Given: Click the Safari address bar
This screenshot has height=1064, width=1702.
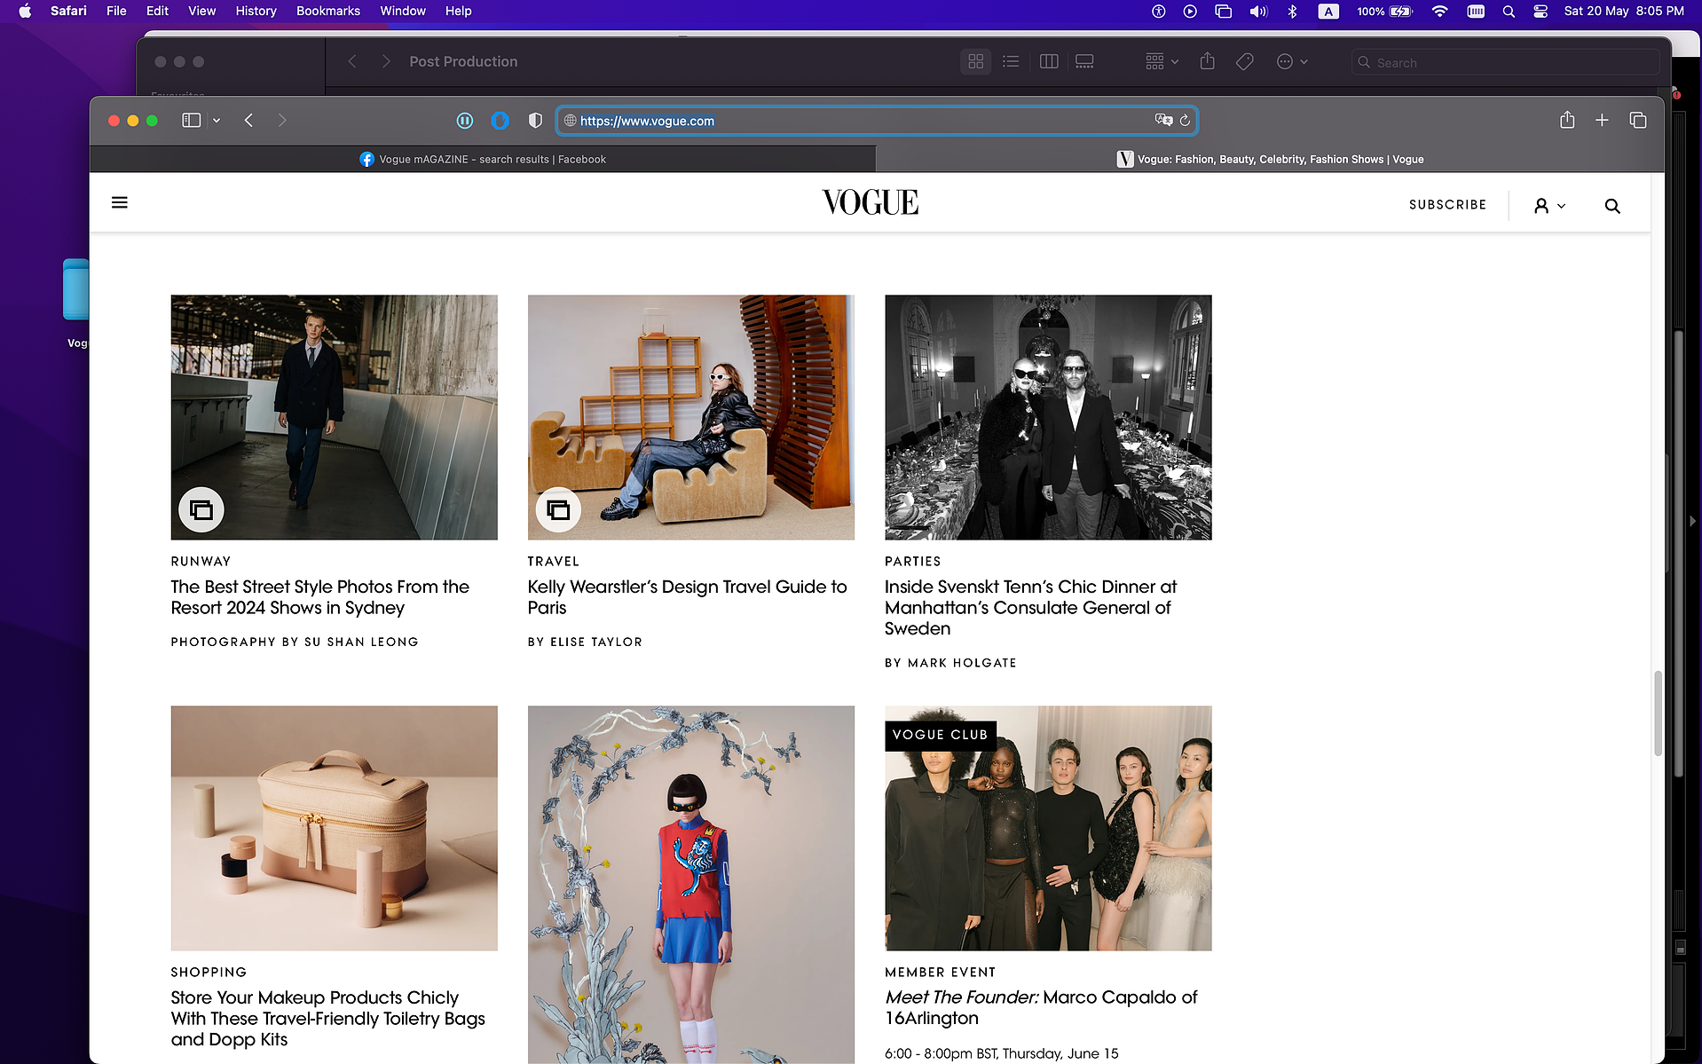Looking at the screenshot, I should [877, 121].
